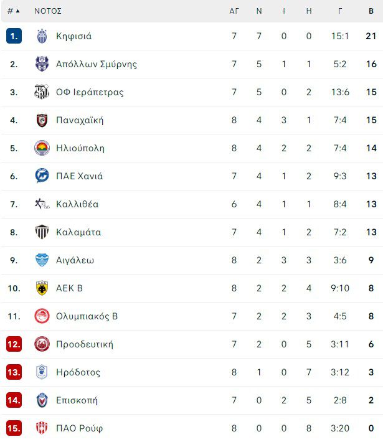This screenshot has width=383, height=442.
Task: Click the ΟΦ Ιεράπετρας team crest
Action: coord(42,92)
